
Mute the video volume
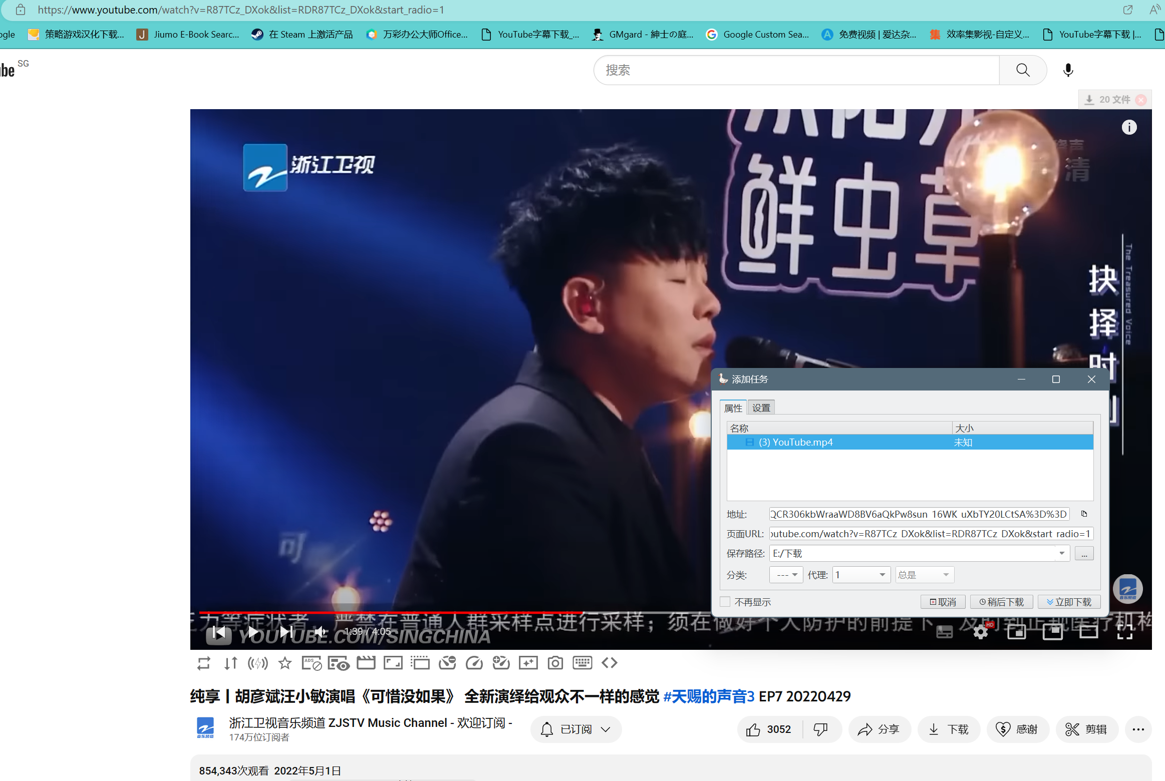point(321,632)
